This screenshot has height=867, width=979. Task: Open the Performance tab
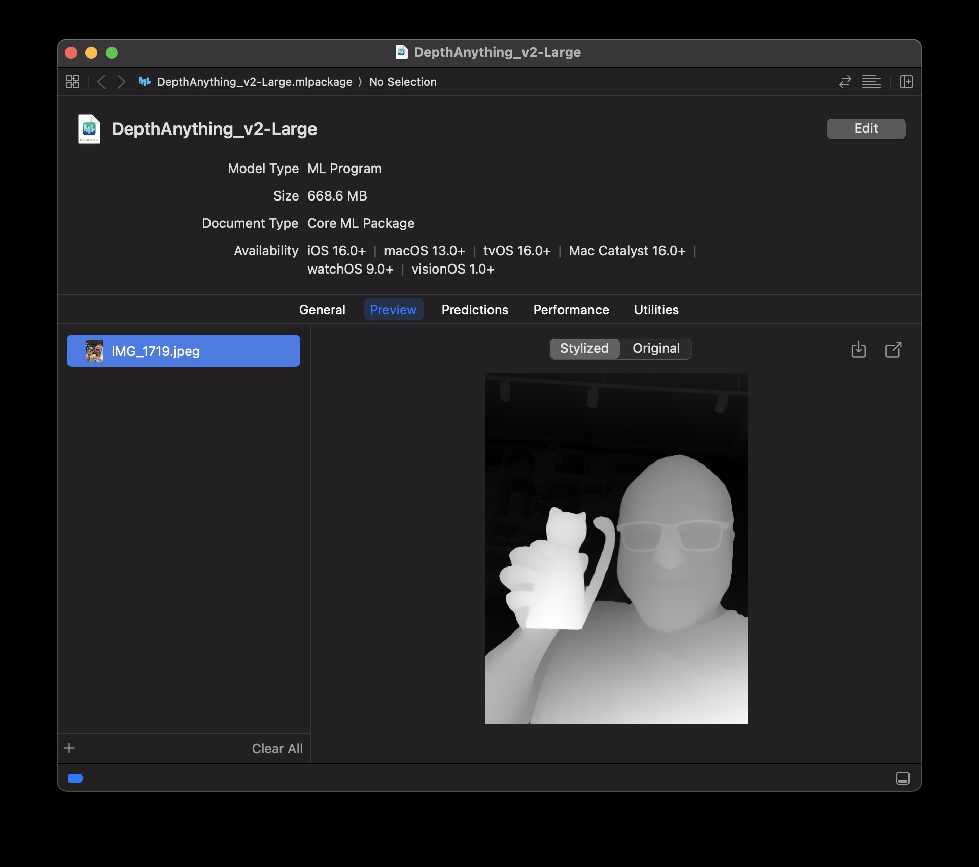coord(571,310)
